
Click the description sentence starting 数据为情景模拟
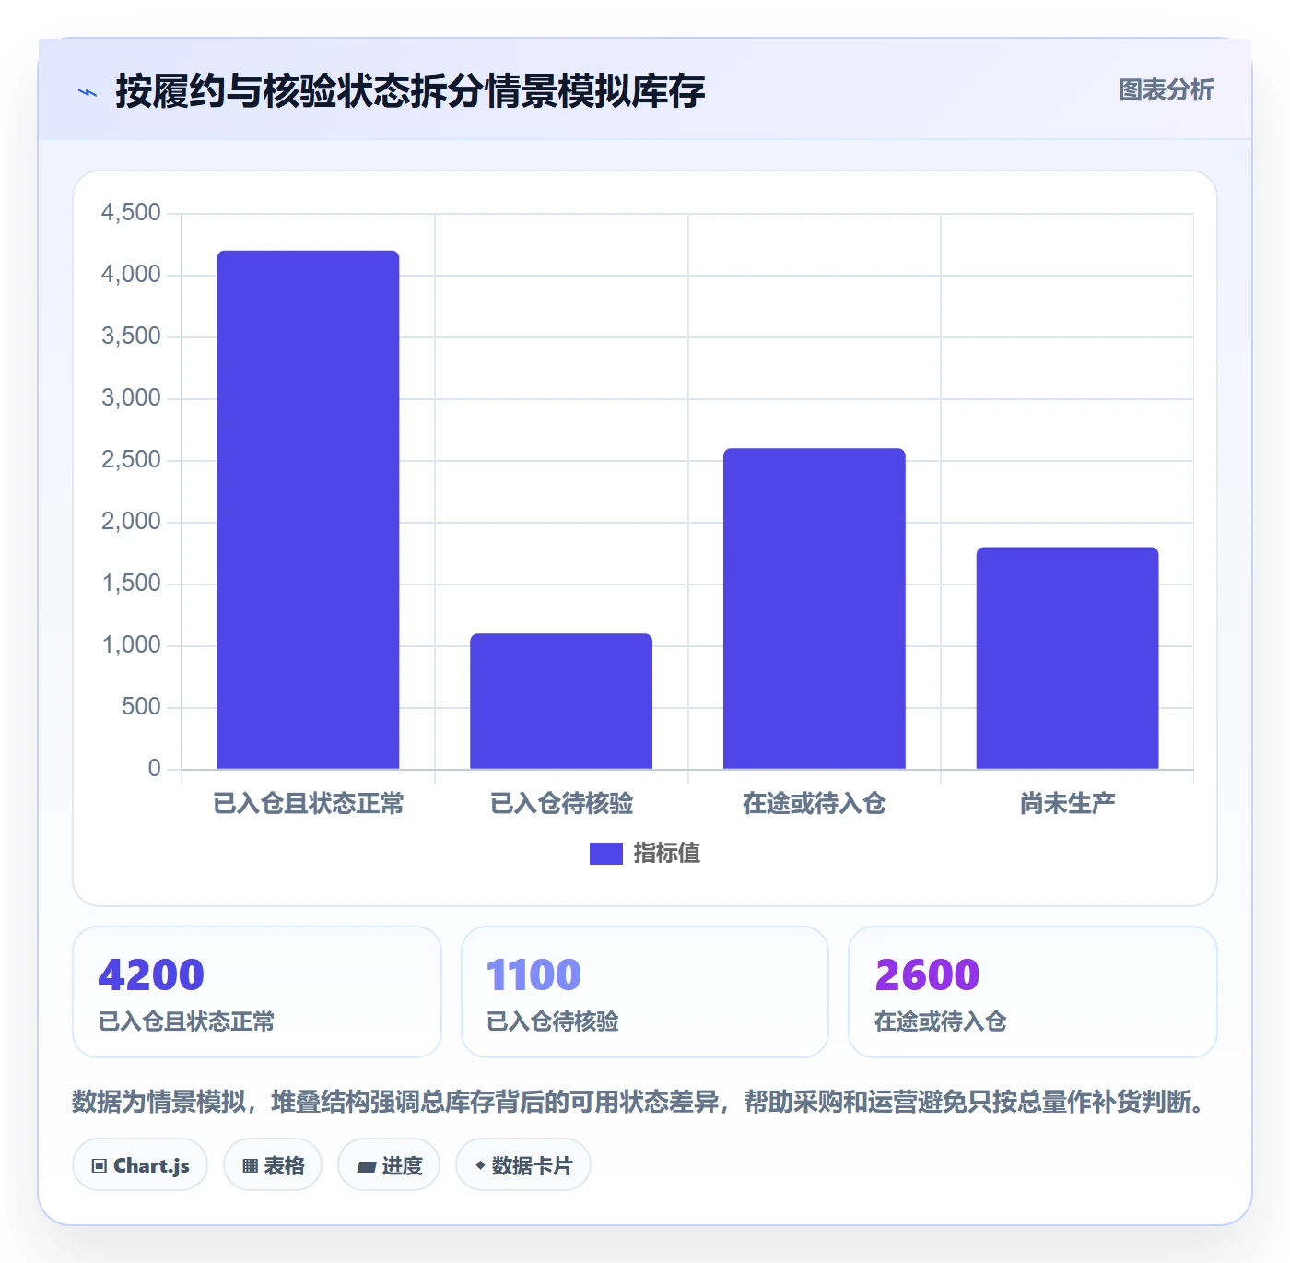point(639,1102)
